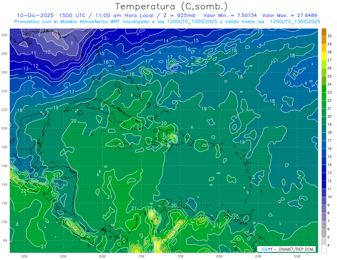Click the SisTT - ONAMET/REP.DOM. logo box
This screenshot has height=260, width=337.
286,249
